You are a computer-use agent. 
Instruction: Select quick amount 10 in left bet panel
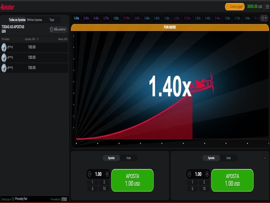pos(104,189)
